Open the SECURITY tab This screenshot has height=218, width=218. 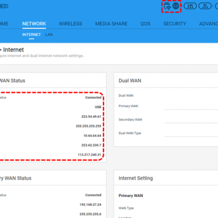[x=174, y=24]
